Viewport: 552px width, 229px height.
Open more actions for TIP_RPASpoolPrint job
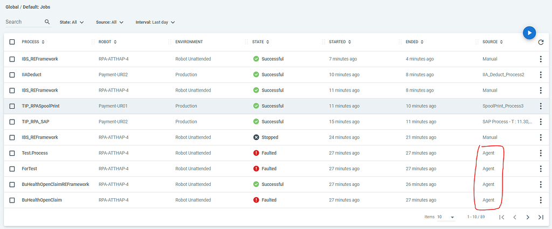point(541,106)
